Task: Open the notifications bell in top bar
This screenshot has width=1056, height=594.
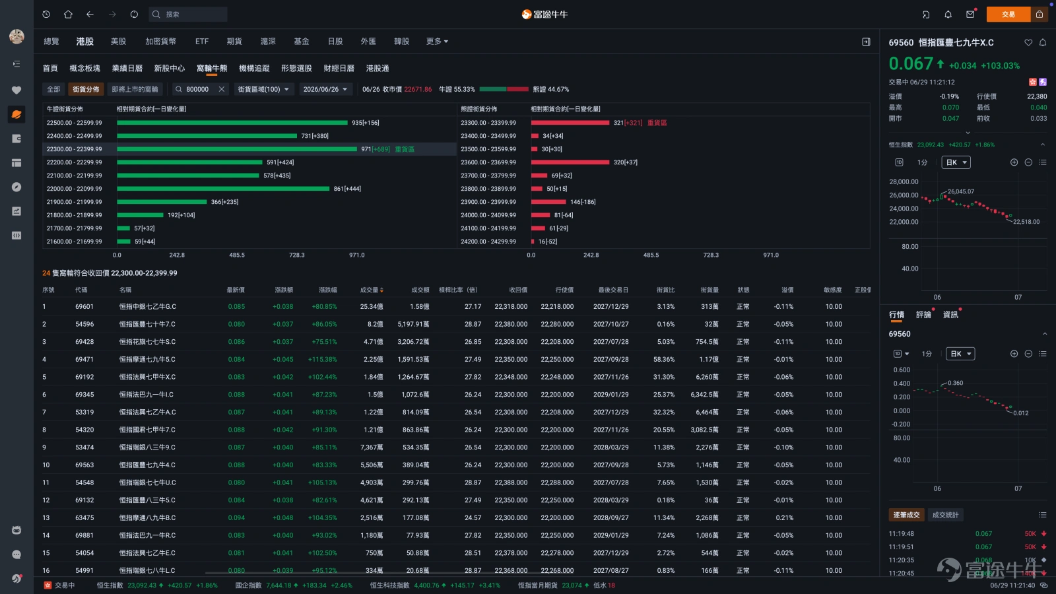Action: [948, 14]
